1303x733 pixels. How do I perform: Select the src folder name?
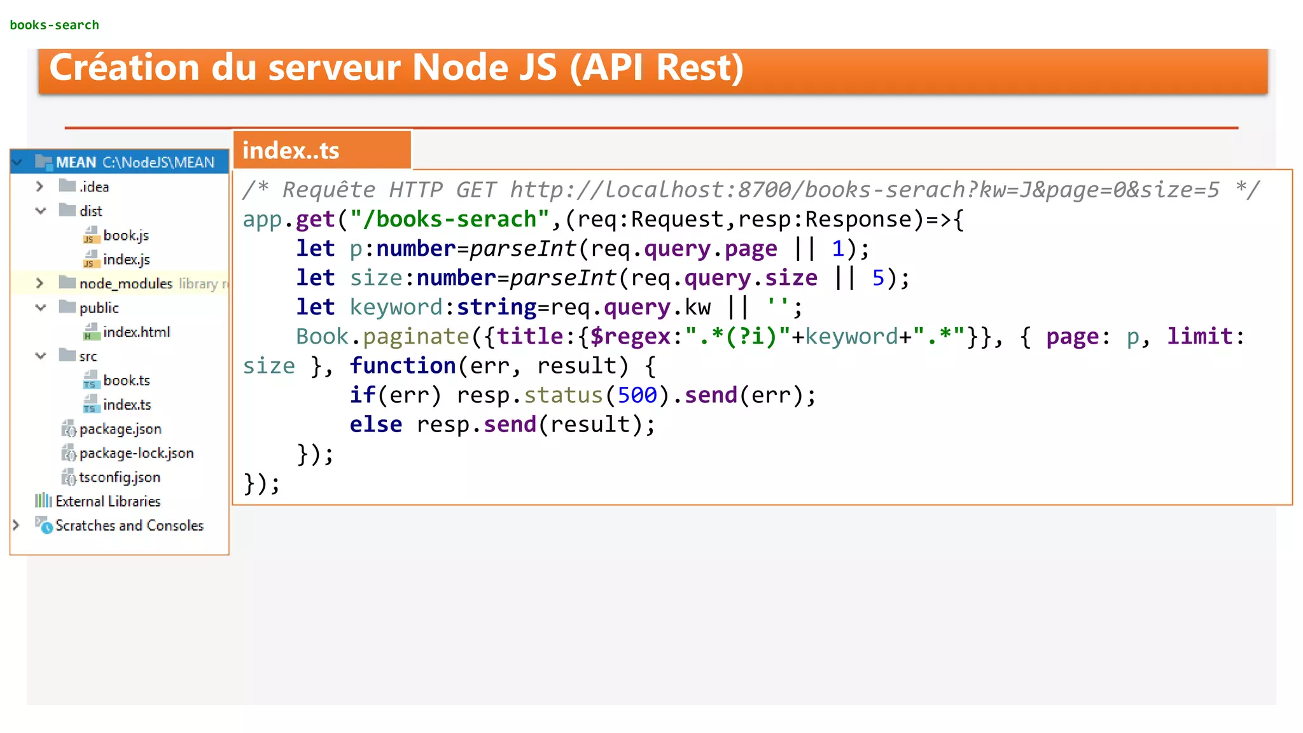[88, 356]
